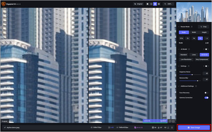The image size is (212, 132).
Task: Click the Original preview toggle button
Action: pos(138,4)
